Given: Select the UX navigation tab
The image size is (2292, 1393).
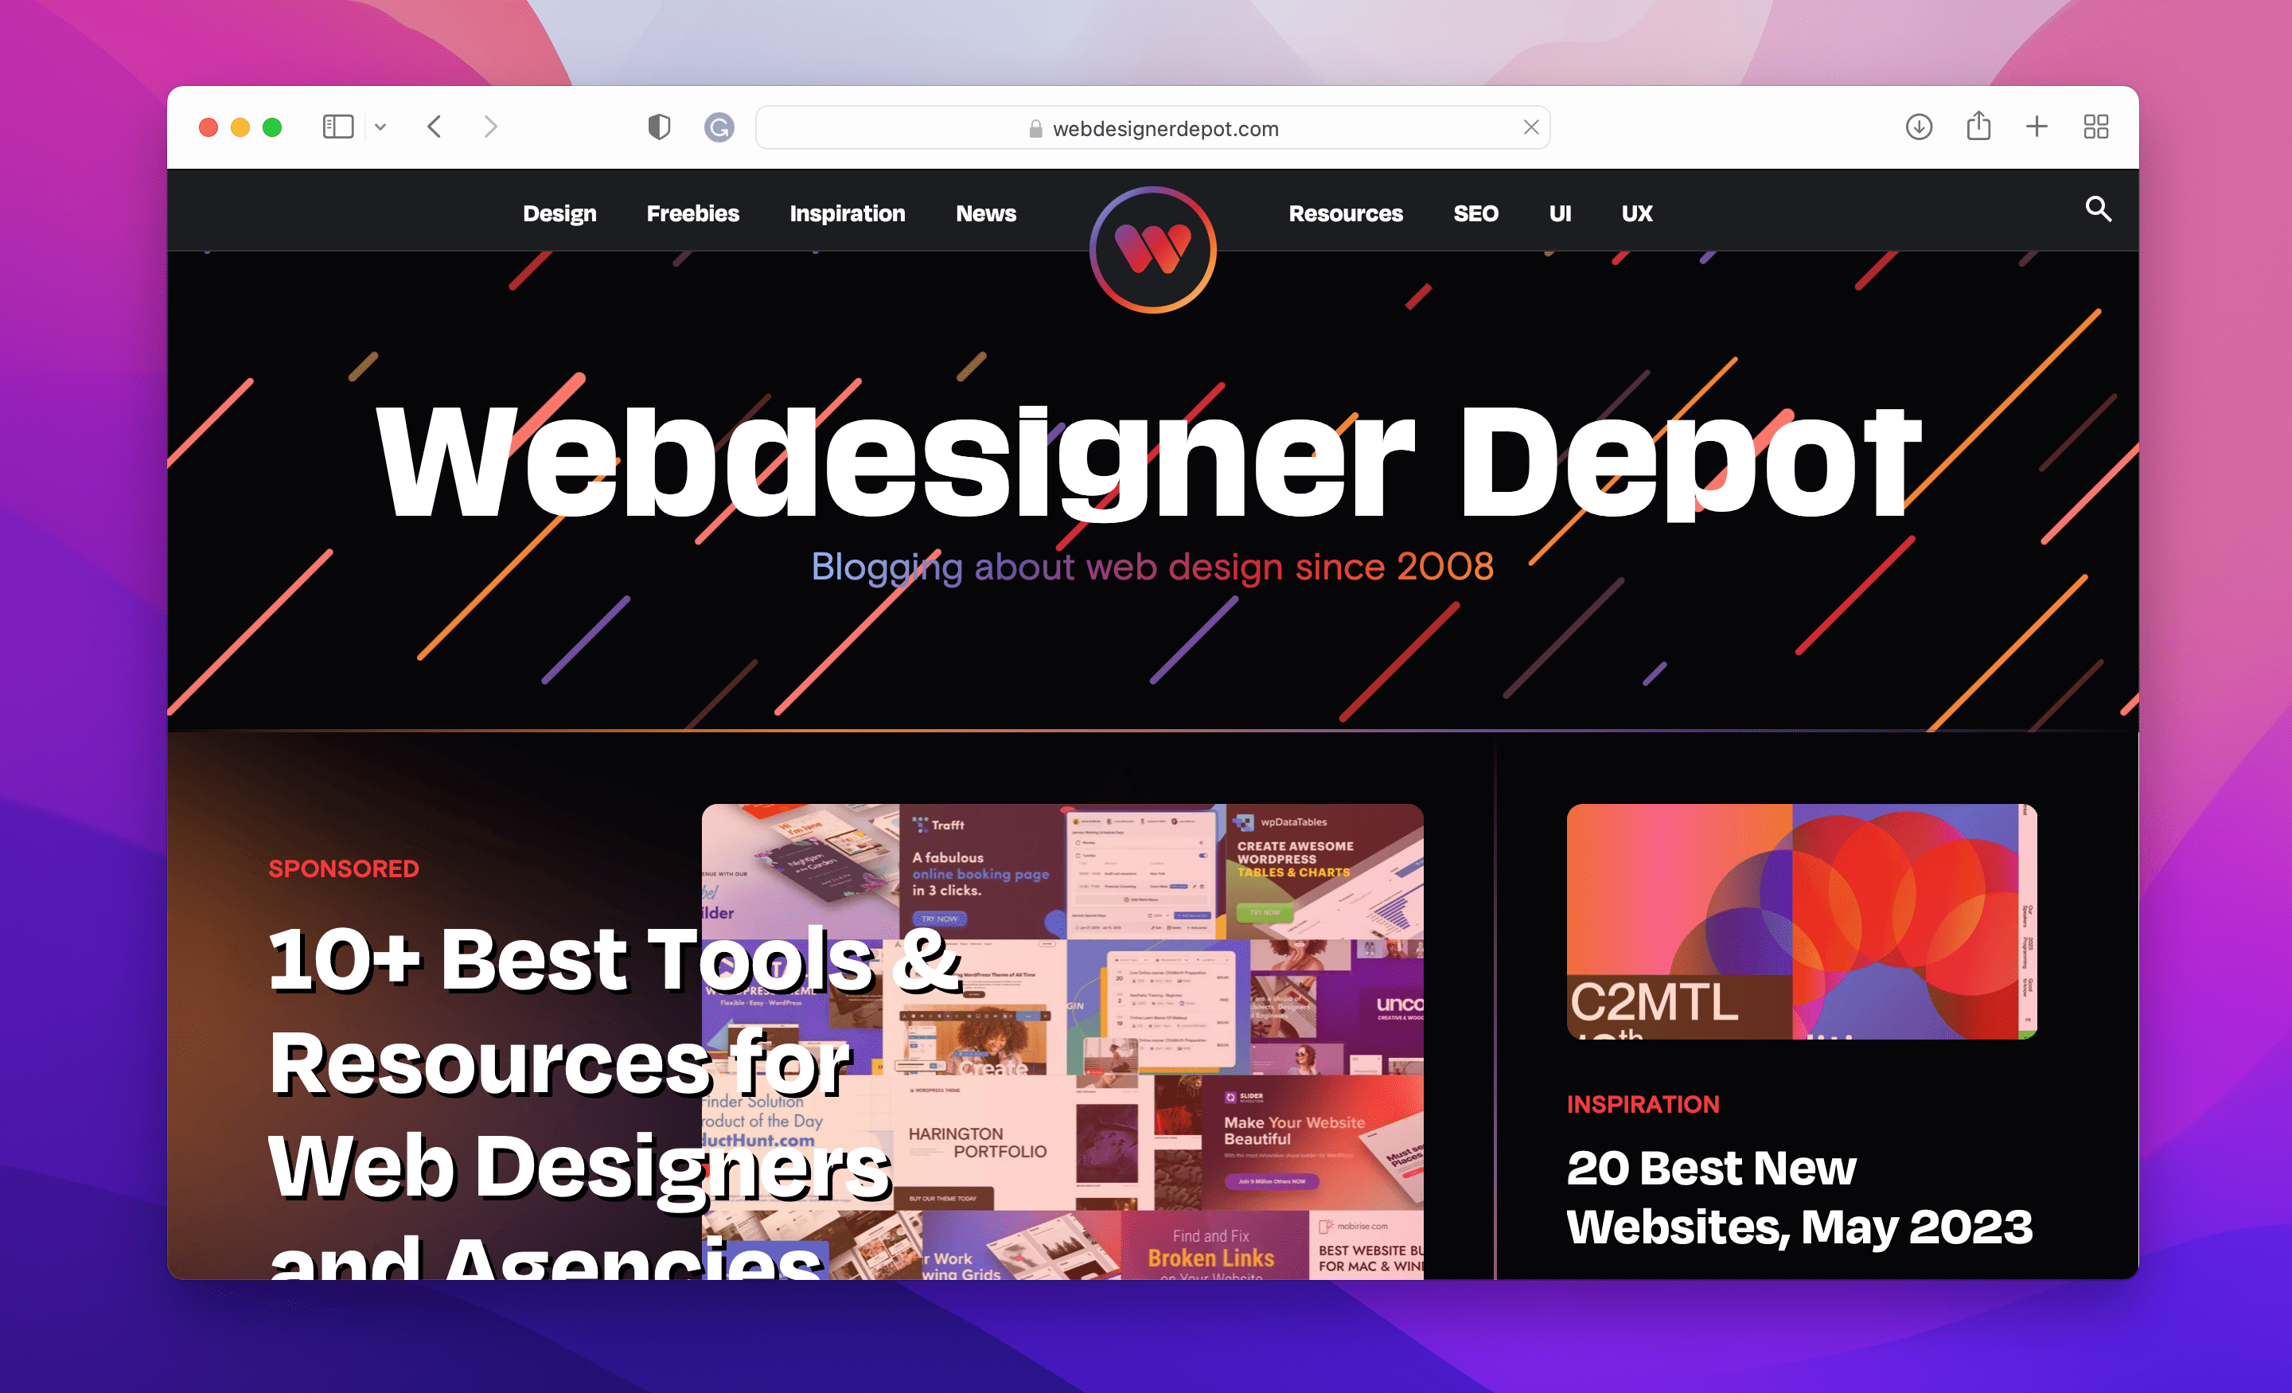Looking at the screenshot, I should 1639,213.
